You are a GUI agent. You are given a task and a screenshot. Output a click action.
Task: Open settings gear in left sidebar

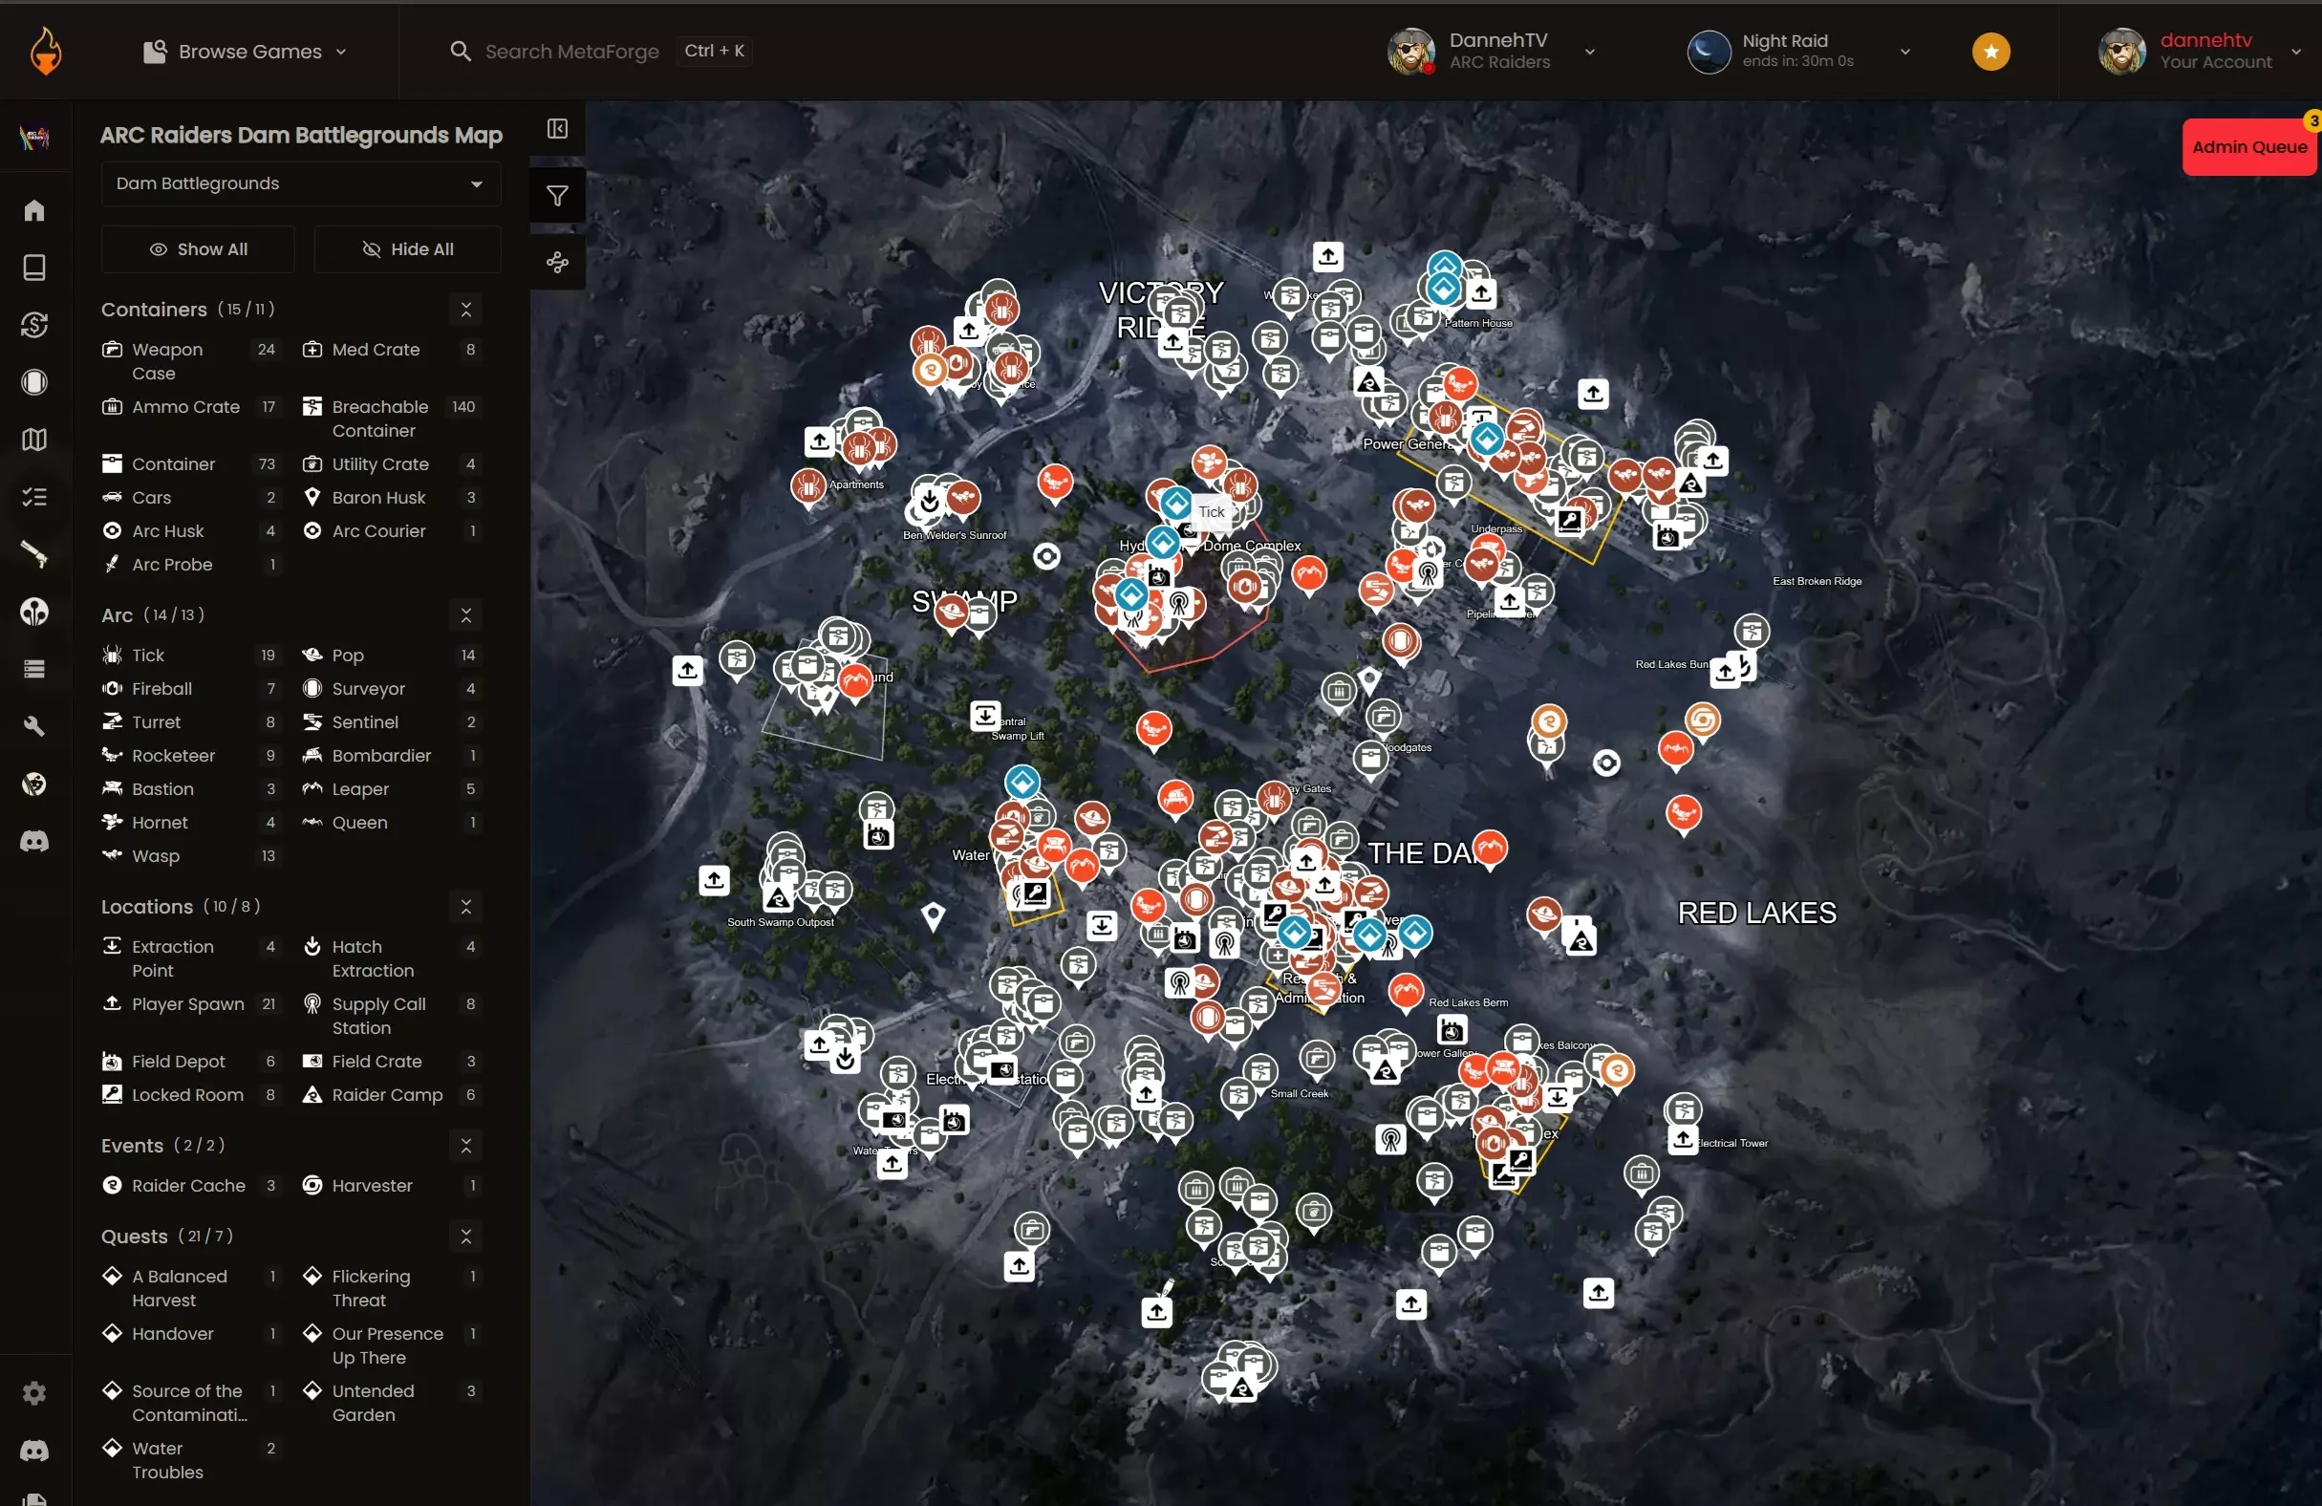click(34, 1393)
